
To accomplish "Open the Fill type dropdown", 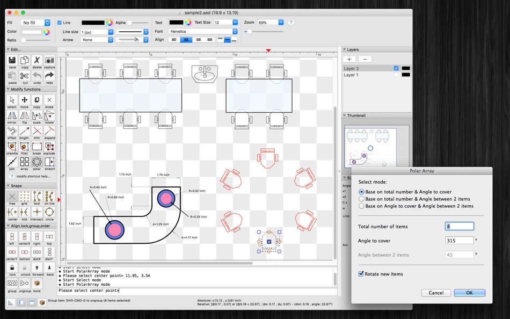I will tap(36, 23).
